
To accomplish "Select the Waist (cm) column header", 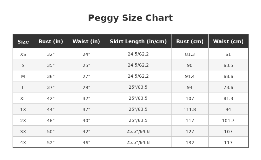I will [228, 42].
